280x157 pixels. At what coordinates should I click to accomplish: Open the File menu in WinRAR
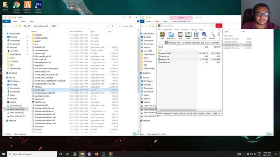click(x=159, y=29)
